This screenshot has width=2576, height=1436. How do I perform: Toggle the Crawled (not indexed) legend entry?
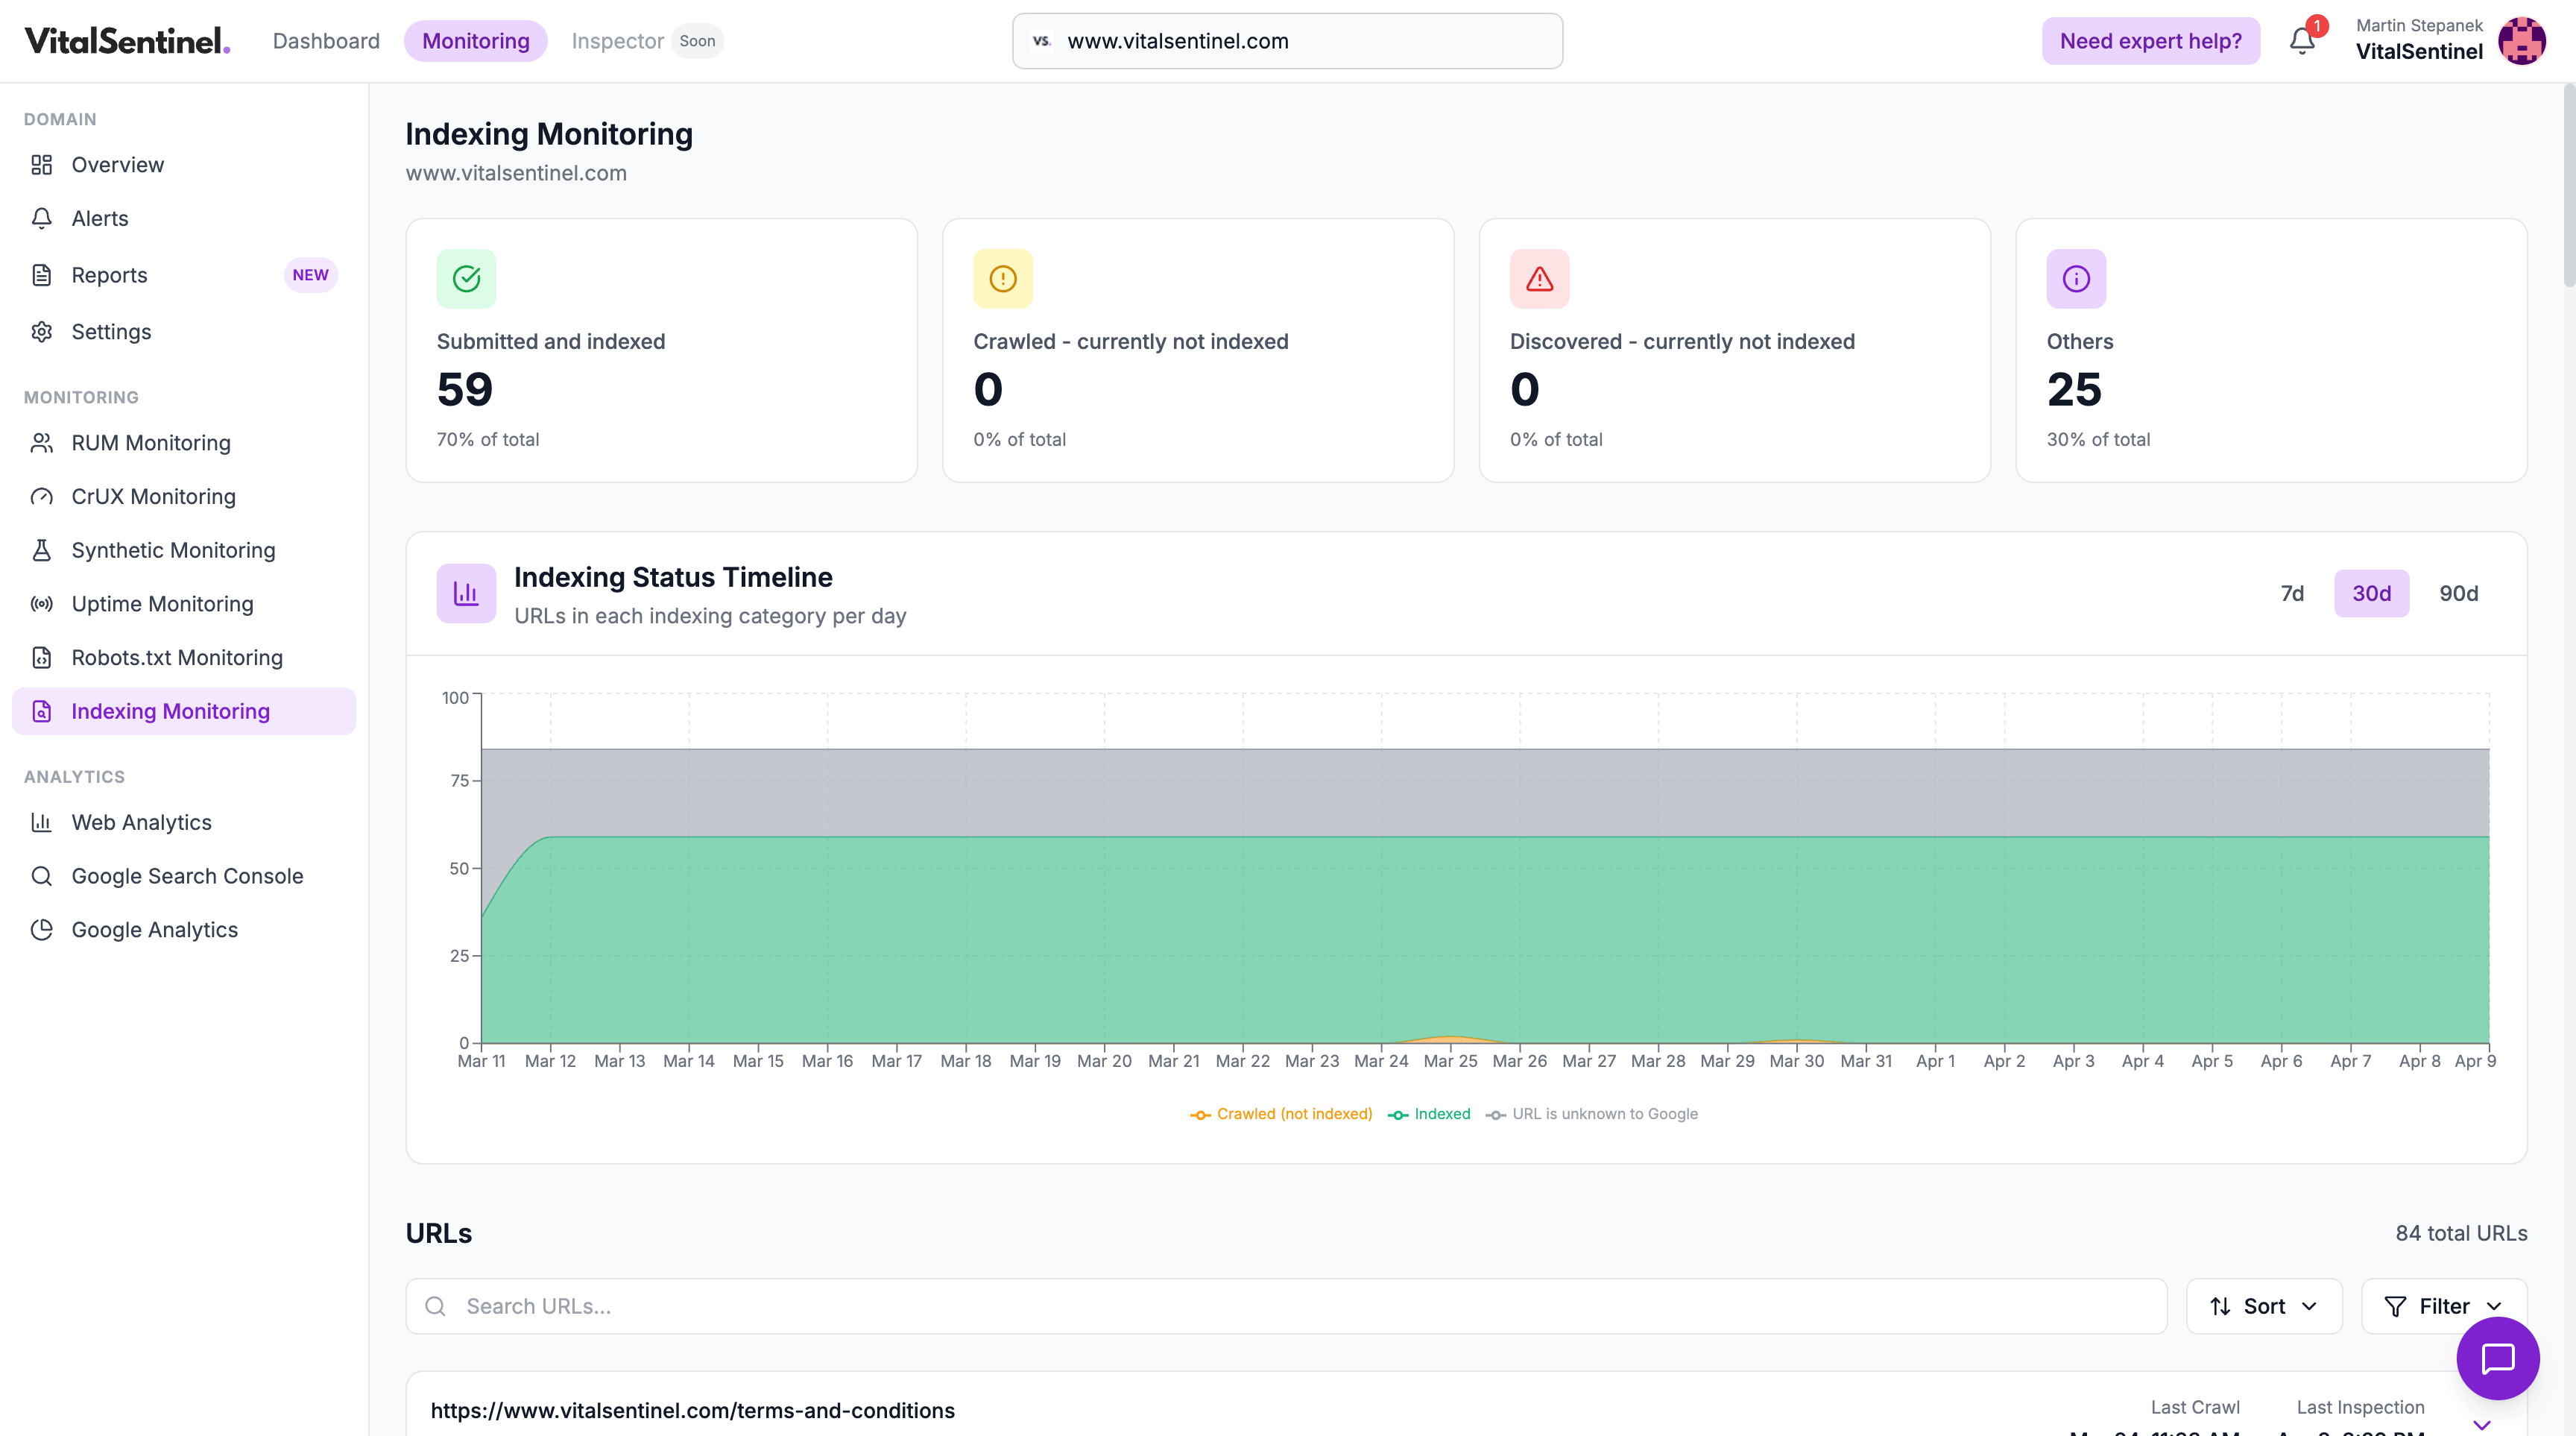(x=1281, y=1113)
